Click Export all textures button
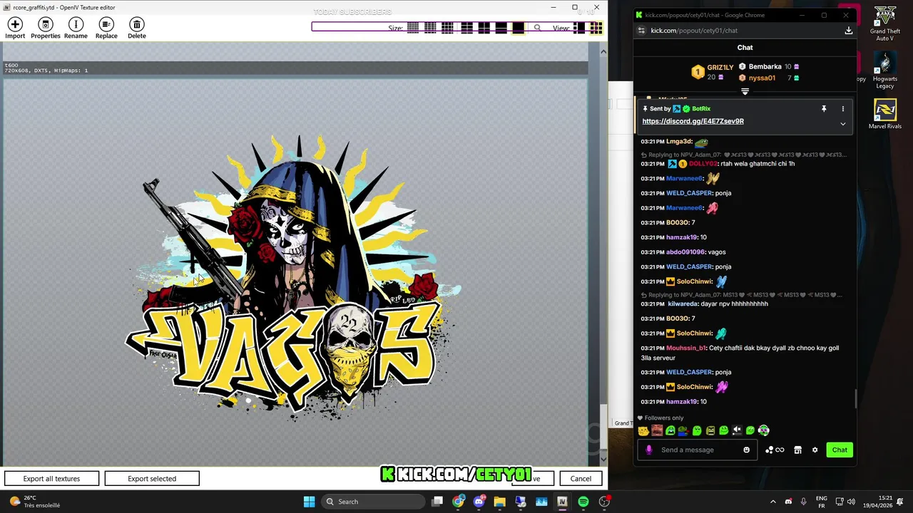This screenshot has height=513, width=913. click(51, 479)
